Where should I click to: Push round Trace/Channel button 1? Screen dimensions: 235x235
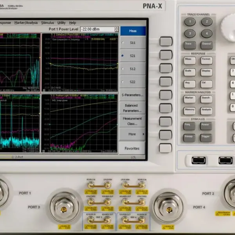click(x=190, y=22)
